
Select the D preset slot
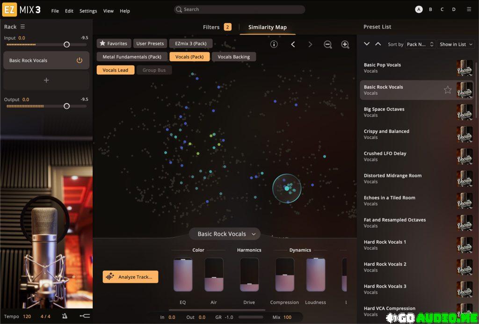point(454,9)
